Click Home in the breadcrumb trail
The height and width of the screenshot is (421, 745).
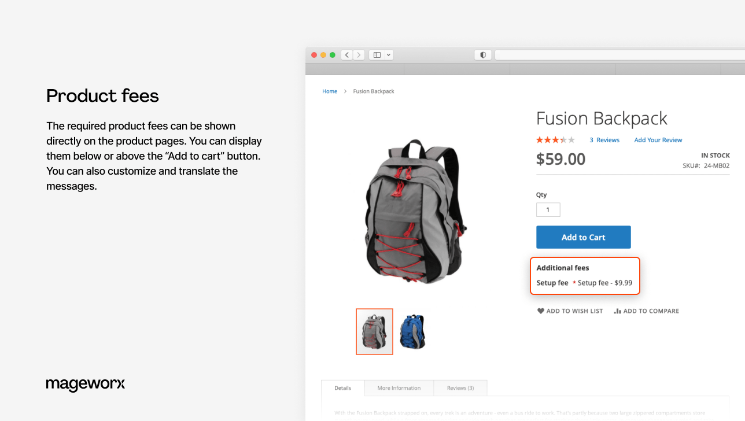point(330,91)
